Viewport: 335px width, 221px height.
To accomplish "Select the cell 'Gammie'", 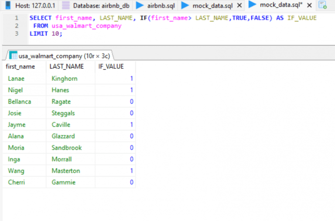I will [71, 182].
